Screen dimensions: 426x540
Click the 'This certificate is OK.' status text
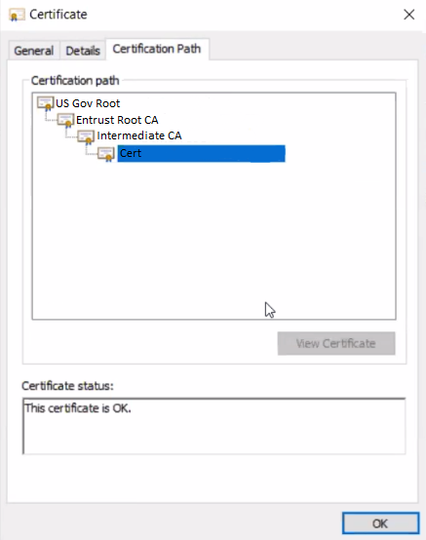pos(78,408)
